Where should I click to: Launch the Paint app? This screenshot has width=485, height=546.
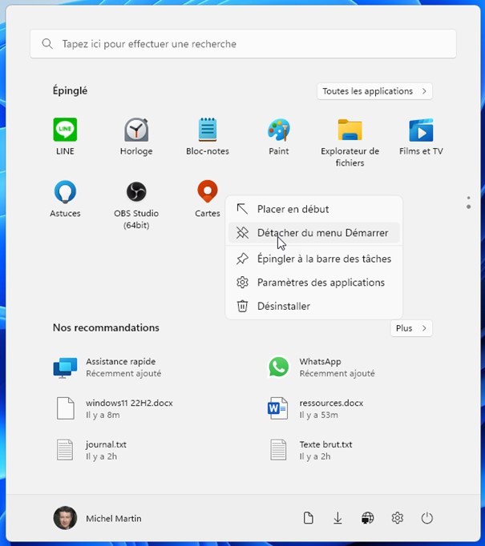pyautogui.click(x=278, y=130)
